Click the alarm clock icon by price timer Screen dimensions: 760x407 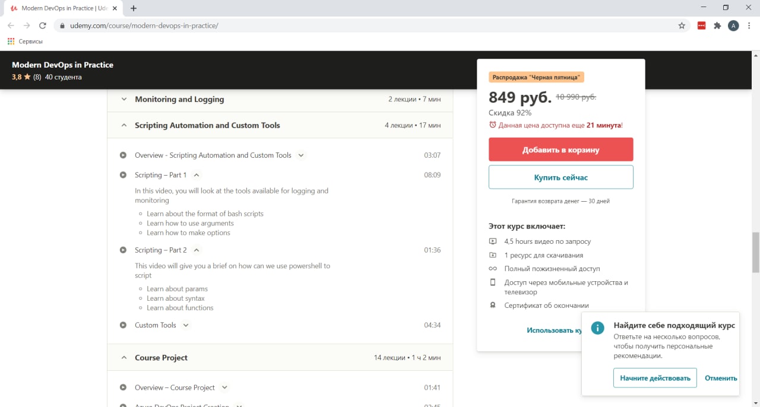click(492, 125)
